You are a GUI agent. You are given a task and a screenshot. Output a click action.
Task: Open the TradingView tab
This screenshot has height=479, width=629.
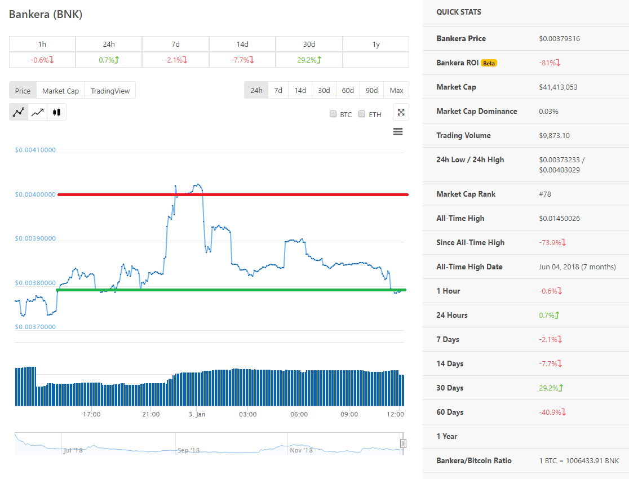point(110,90)
